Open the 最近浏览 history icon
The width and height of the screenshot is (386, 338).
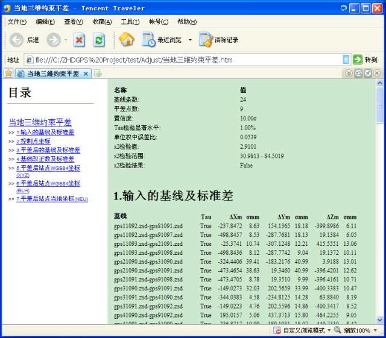(x=148, y=40)
